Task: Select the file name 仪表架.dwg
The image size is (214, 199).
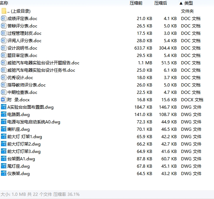Action: 19,174
